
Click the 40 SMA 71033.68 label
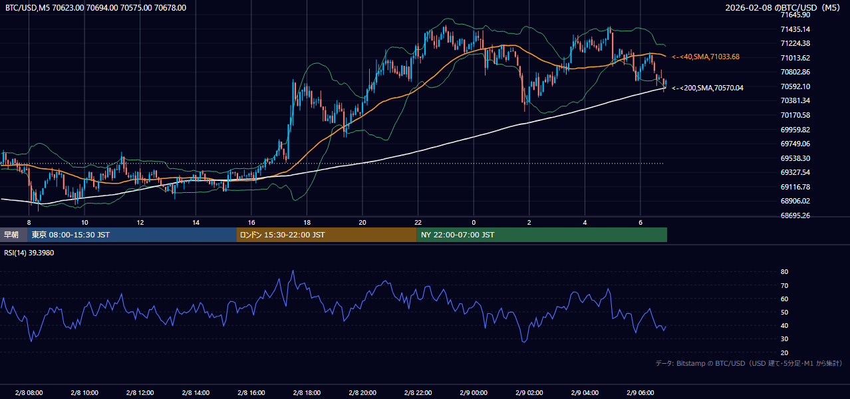click(706, 57)
